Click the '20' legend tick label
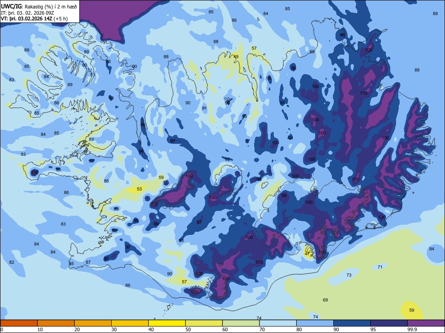The width and height of the screenshot is (445, 333). (x=77, y=329)
